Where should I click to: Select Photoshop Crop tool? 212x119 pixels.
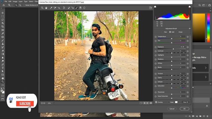(3, 26)
